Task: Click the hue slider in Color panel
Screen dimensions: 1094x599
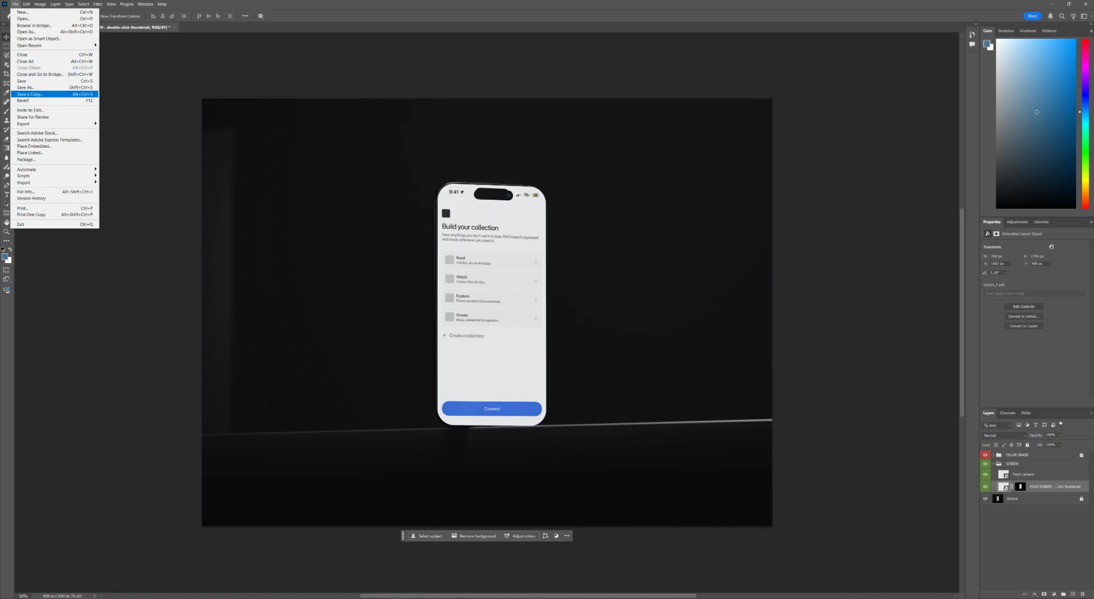Action: [1085, 124]
